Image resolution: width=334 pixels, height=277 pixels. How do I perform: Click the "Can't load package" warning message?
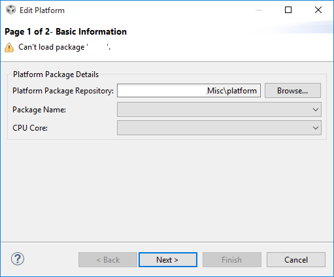coord(65,47)
